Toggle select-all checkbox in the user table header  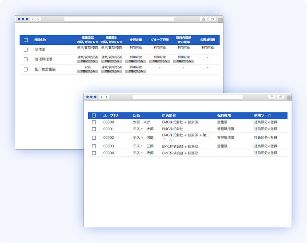click(94, 115)
